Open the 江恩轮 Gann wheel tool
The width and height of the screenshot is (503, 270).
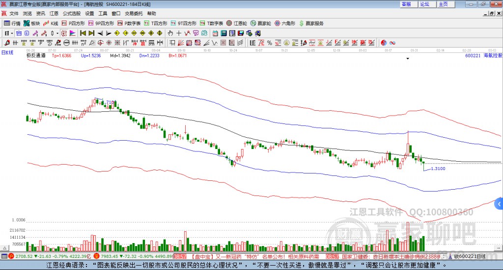click(237, 24)
